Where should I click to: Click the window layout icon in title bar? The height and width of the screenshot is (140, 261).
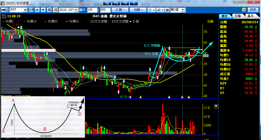[x=107, y=3]
